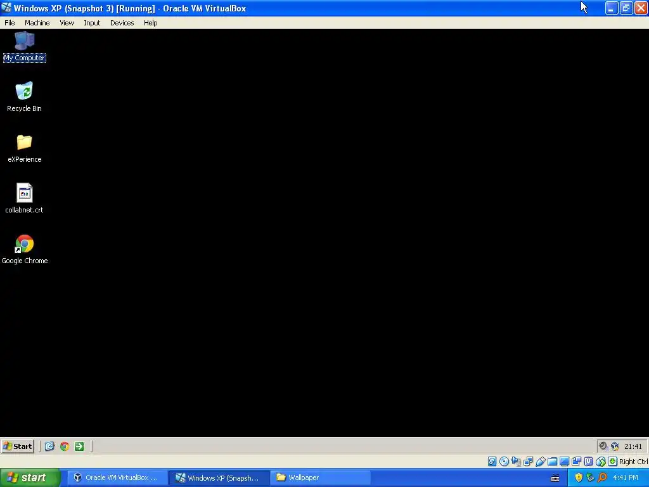Select the My Computer desktop icon

tap(25, 47)
